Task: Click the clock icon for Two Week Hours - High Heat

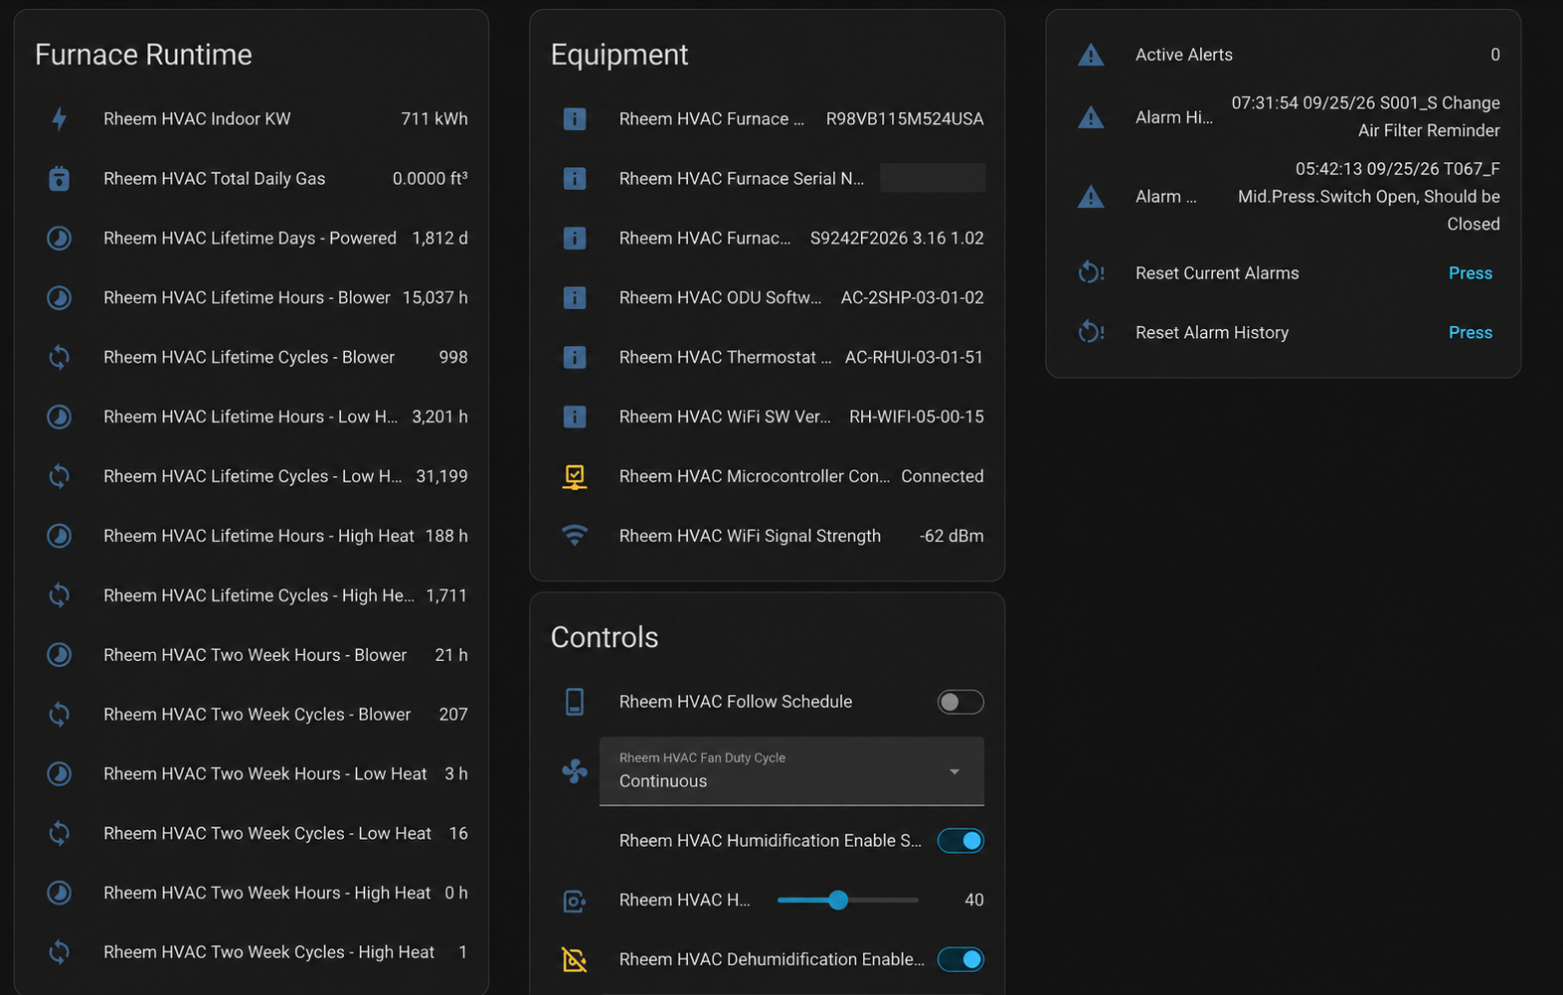Action: (60, 893)
